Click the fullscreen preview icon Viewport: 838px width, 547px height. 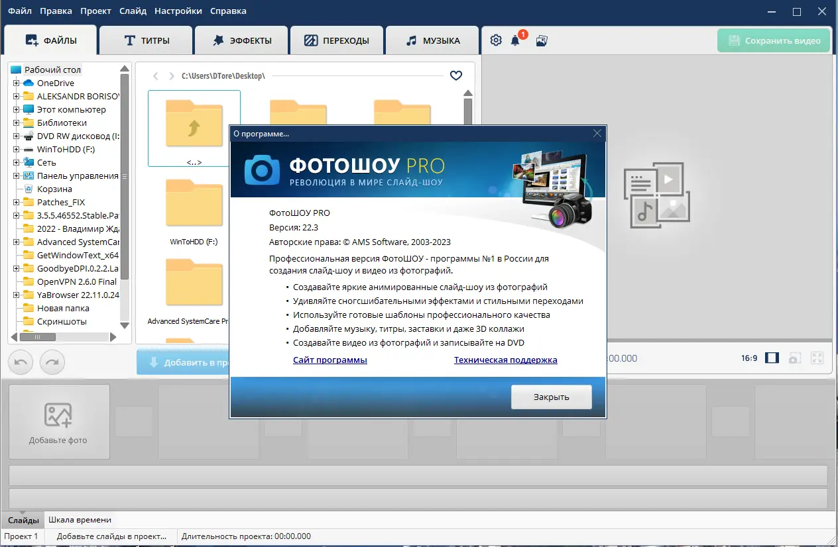click(x=817, y=358)
